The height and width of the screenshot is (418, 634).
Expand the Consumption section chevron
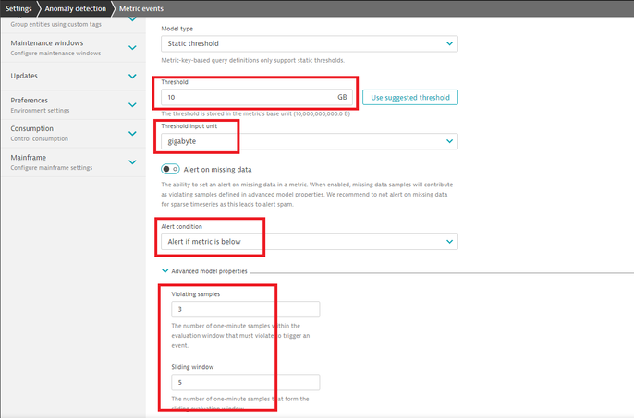133,133
